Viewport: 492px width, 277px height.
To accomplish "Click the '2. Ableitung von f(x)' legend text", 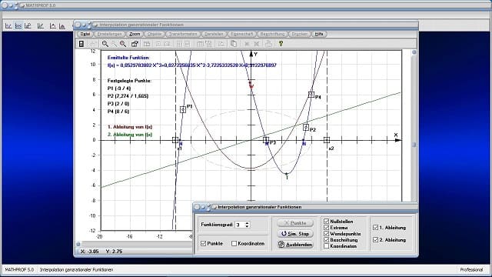I will click(130, 135).
